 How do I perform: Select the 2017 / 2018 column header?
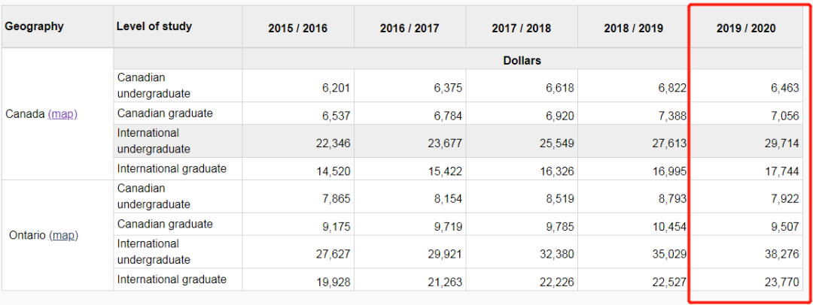pos(521,29)
